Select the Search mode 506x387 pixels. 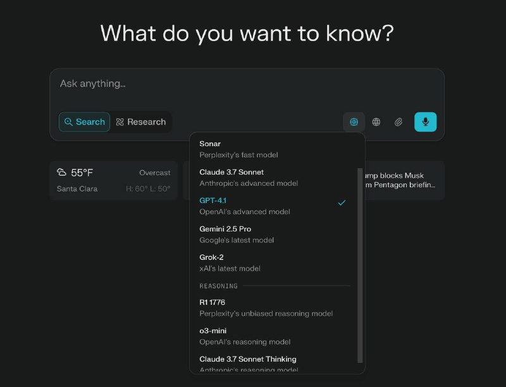click(x=84, y=122)
